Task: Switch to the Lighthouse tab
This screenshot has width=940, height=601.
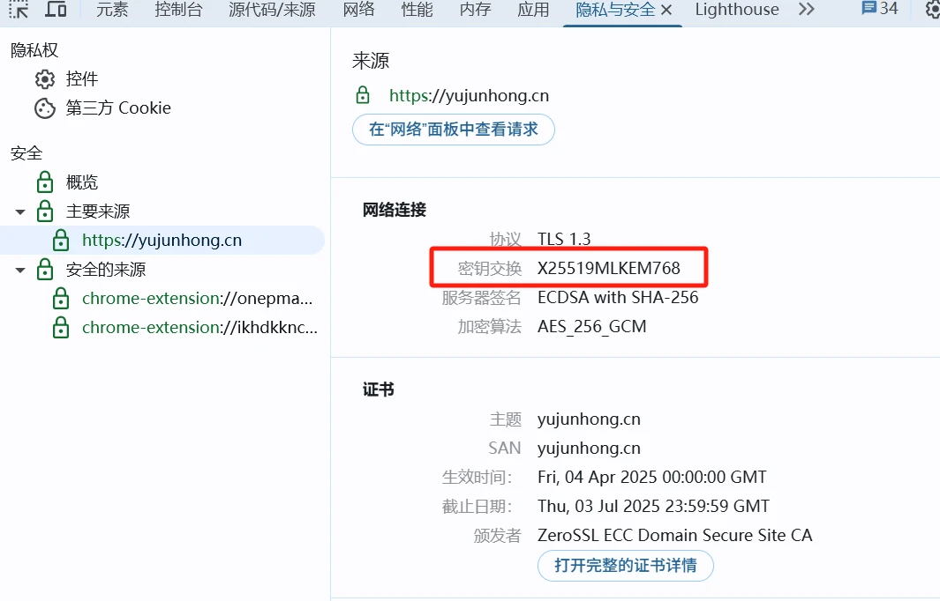Action: point(736,9)
